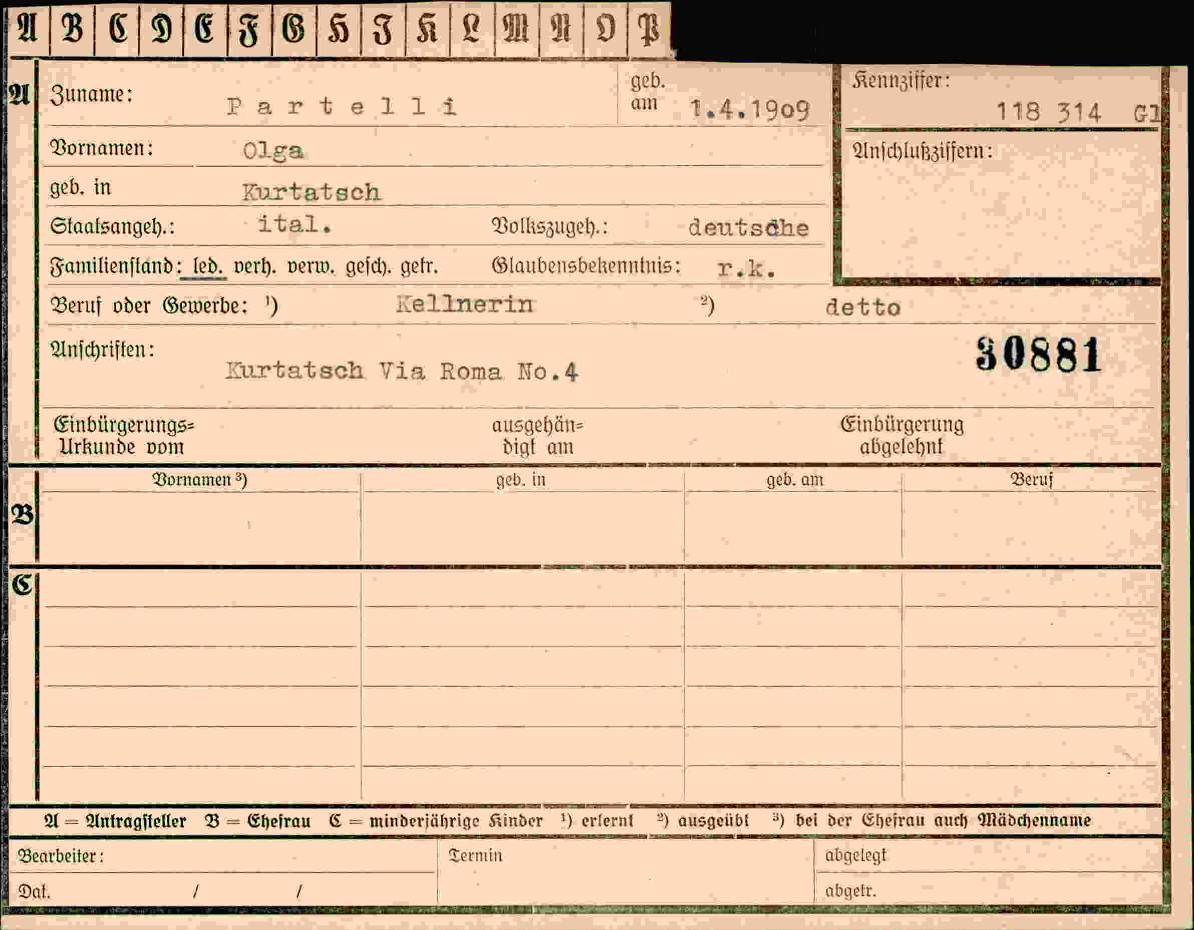Click the 'ausgehändigt am' label
This screenshot has height=930, width=1194.
(537, 436)
